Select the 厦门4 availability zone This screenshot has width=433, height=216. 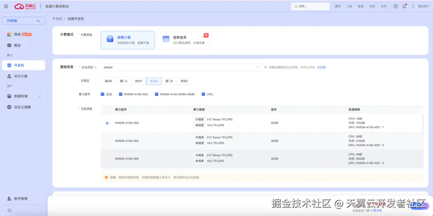pos(123,81)
